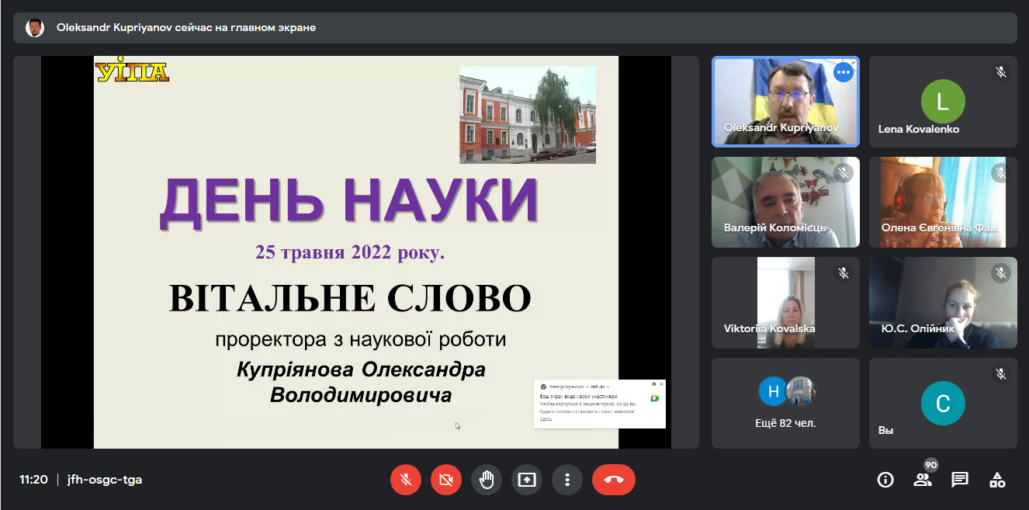Open the three-dot more options menu

(567, 480)
